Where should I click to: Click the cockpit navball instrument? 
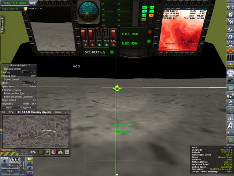88,12
